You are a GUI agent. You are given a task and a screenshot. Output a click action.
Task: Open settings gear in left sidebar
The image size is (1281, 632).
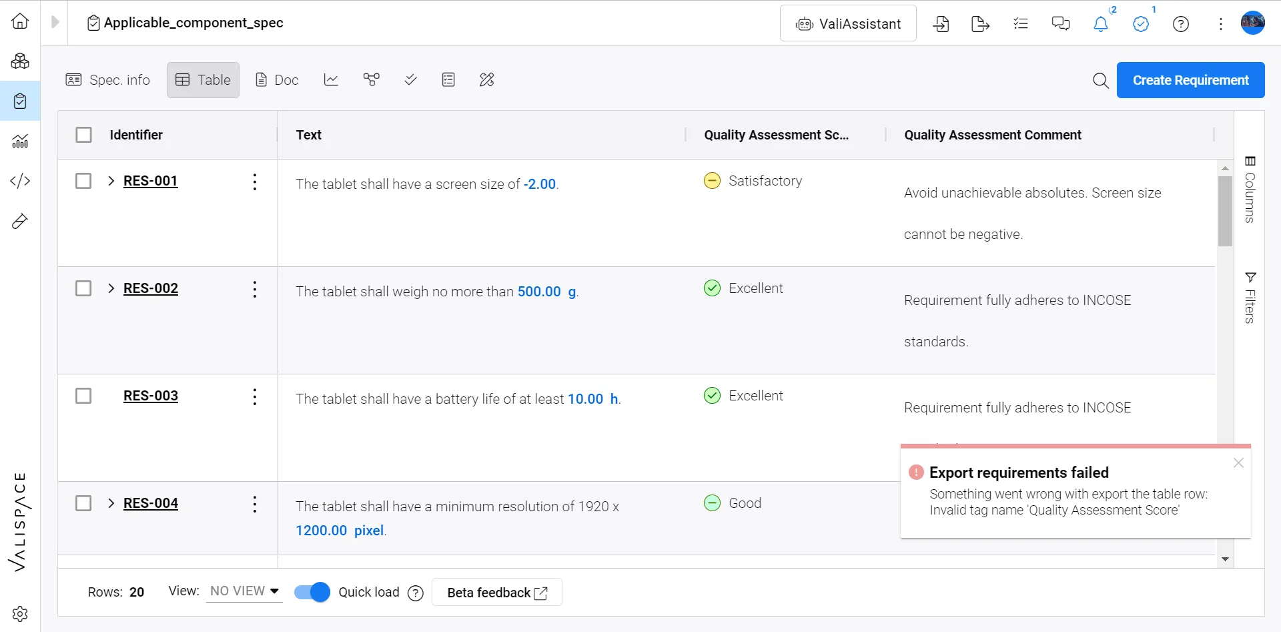[20, 613]
